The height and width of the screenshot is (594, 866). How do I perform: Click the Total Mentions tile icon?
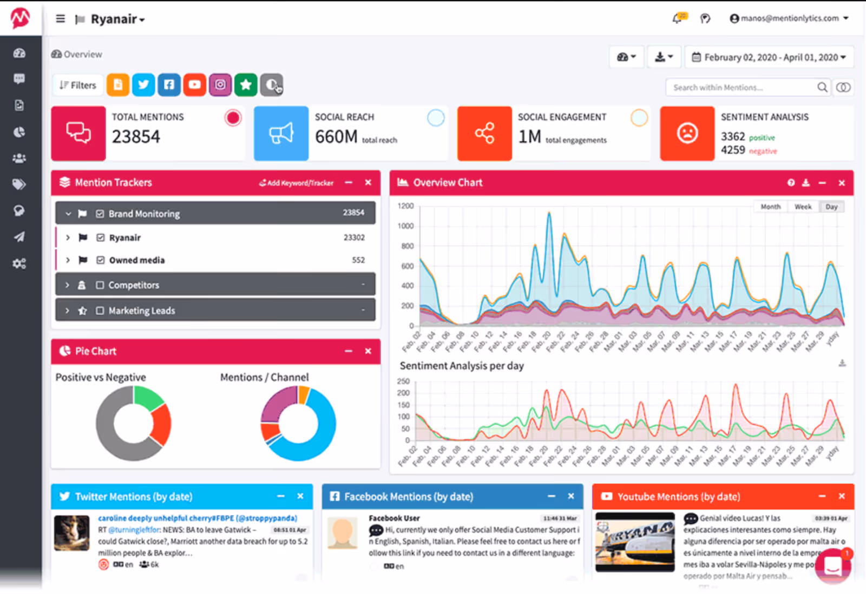click(78, 133)
